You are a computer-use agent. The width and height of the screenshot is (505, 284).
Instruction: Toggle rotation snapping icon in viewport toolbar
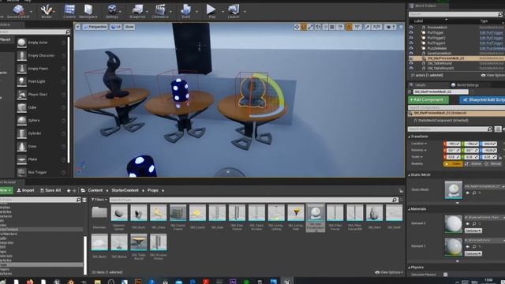coord(349,27)
